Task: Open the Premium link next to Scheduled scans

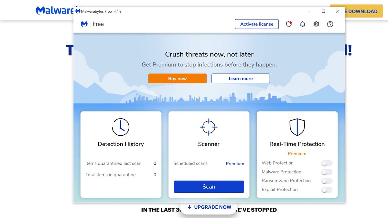Action: pyautogui.click(x=235, y=164)
